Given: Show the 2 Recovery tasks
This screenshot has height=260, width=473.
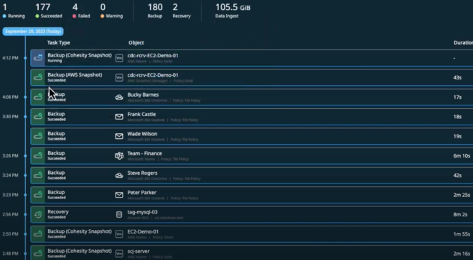Looking at the screenshot, I should pyautogui.click(x=182, y=11).
